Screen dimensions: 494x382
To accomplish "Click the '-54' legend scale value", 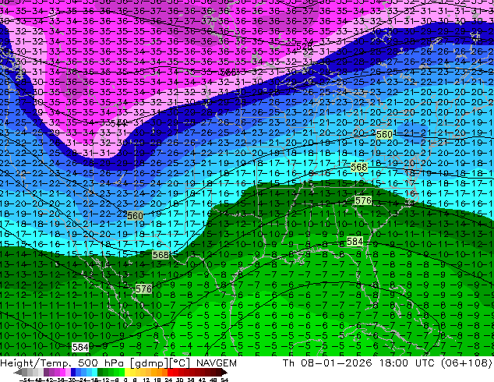I will (x=25, y=380).
